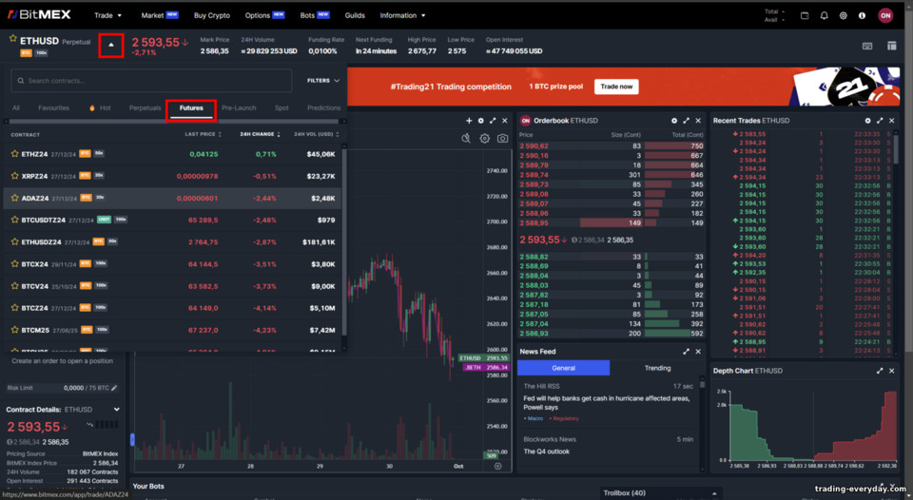Image resolution: width=913 pixels, height=500 pixels.
Task: Toggle favourite star for XRPZ24
Action: pyautogui.click(x=14, y=175)
